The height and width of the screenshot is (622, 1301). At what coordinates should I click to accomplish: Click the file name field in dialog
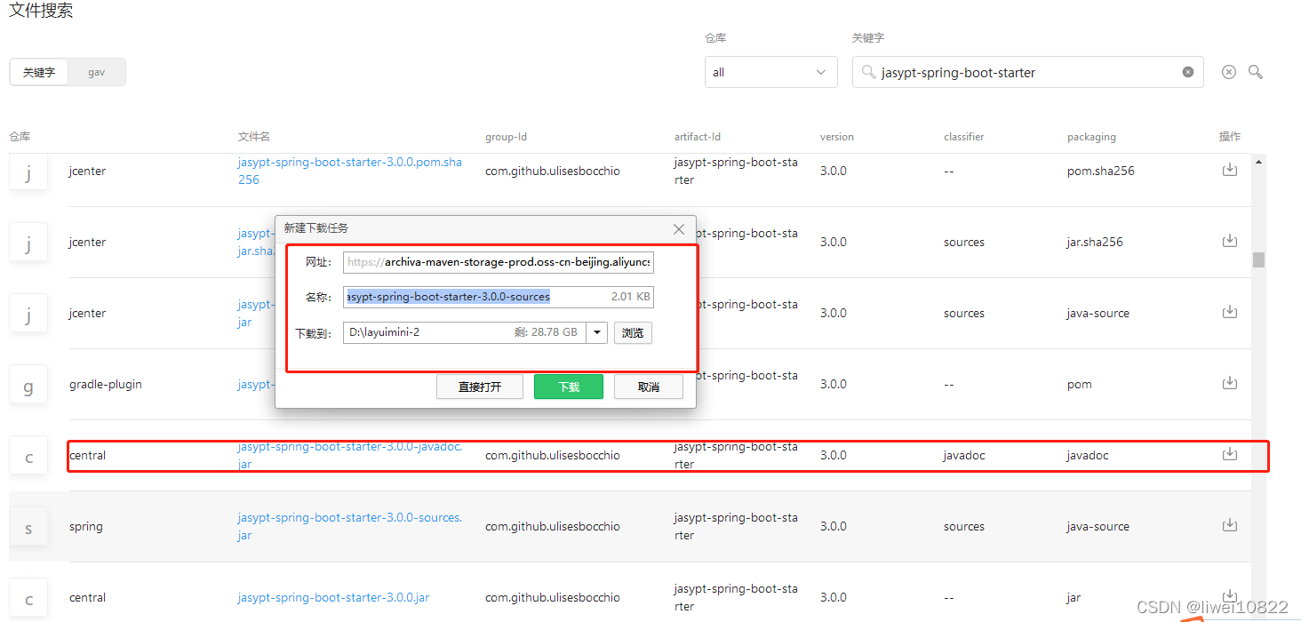tap(499, 297)
